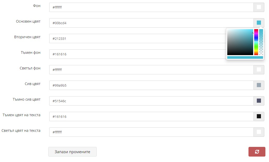Click the rainbow hue slider strip
Screen dimensions: 269x162
pyautogui.click(x=256, y=42)
